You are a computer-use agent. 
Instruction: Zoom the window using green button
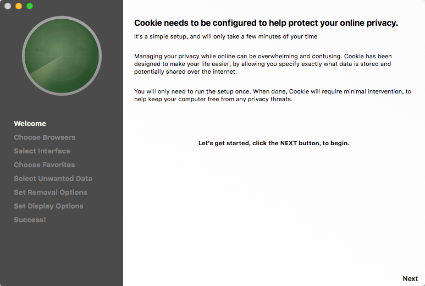(30, 6)
